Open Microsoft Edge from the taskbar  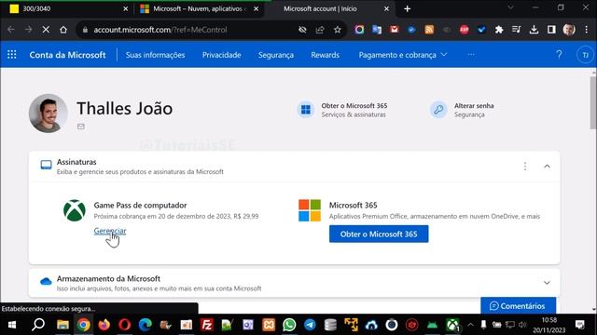pyautogui.click(x=146, y=325)
